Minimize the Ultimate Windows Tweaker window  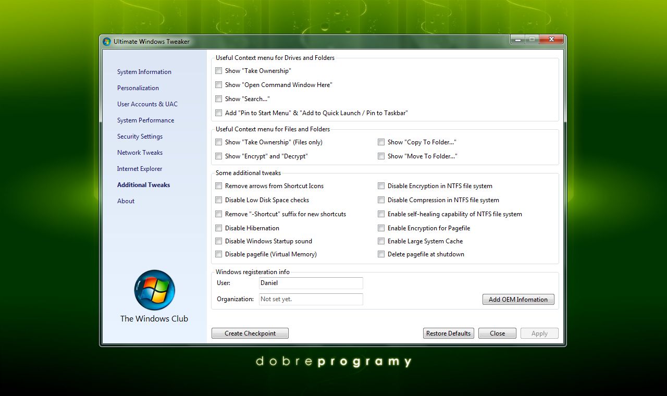pos(517,40)
